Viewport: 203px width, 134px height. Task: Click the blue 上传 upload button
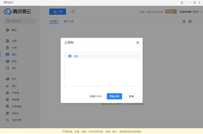coord(58,12)
